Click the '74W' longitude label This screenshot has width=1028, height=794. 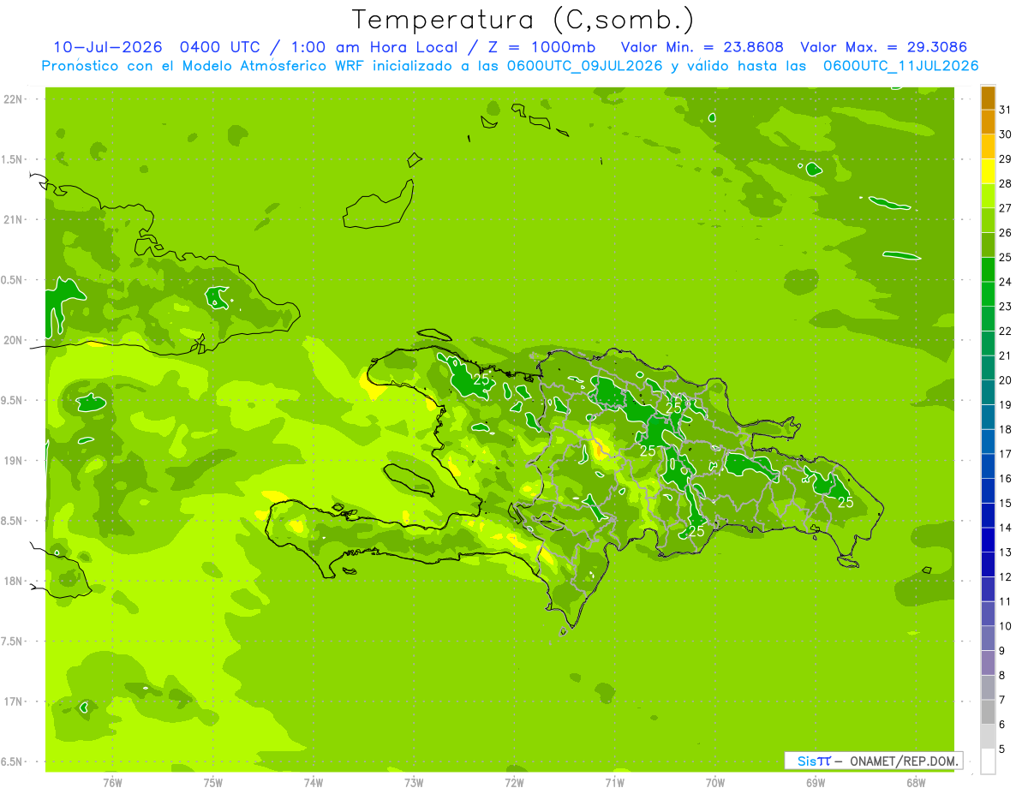pos(314,782)
